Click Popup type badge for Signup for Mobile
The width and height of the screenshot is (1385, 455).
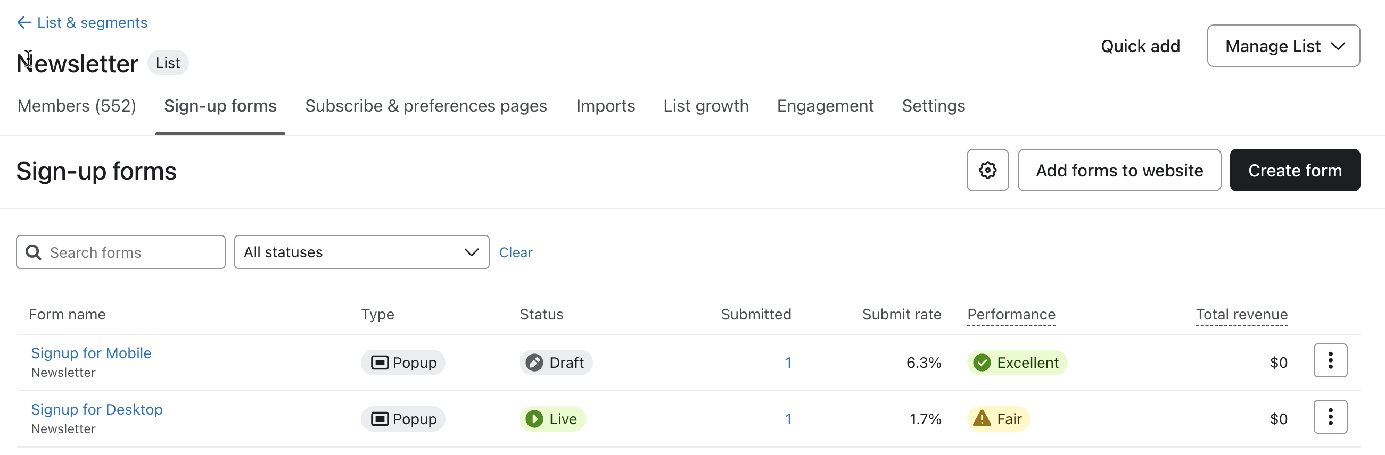[403, 363]
